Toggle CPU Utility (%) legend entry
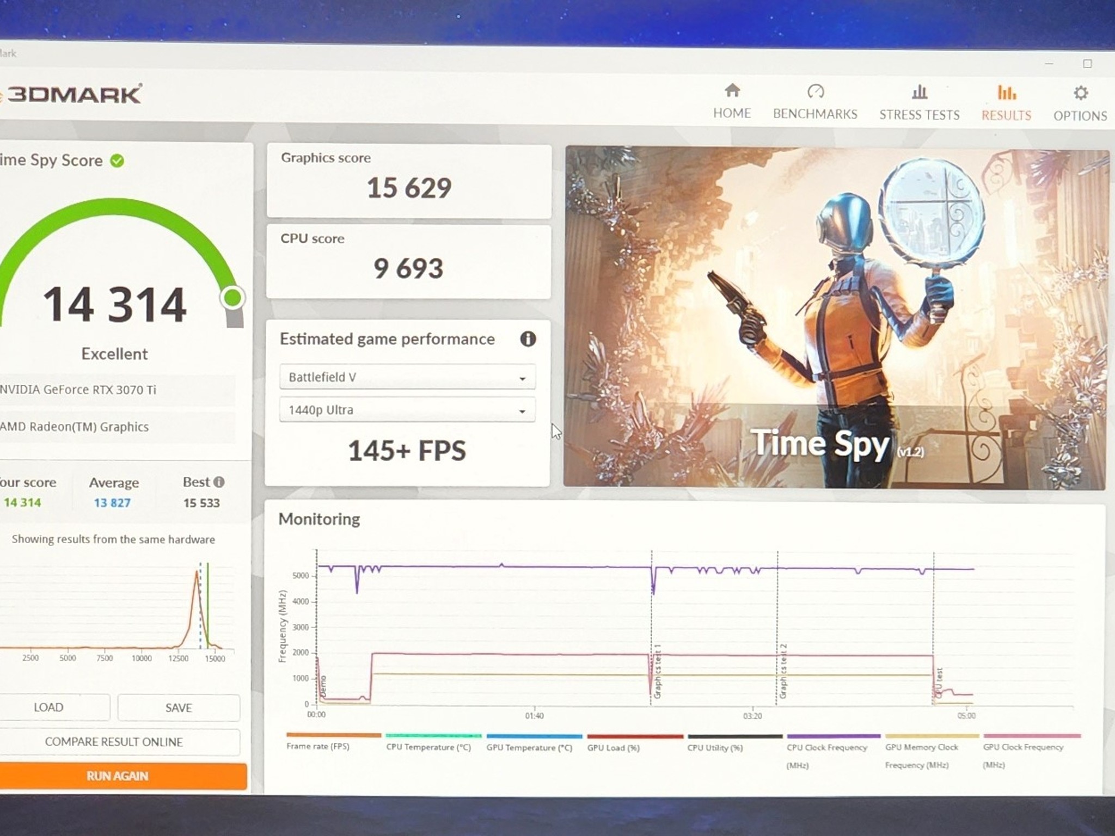 click(734, 744)
